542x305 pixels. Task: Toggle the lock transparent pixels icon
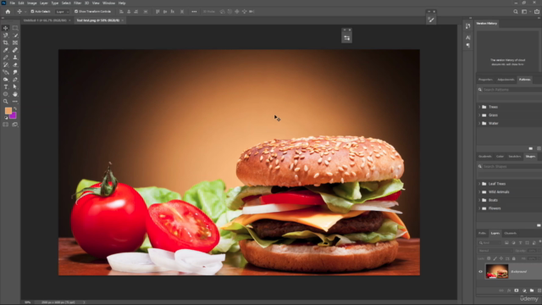coord(489,258)
